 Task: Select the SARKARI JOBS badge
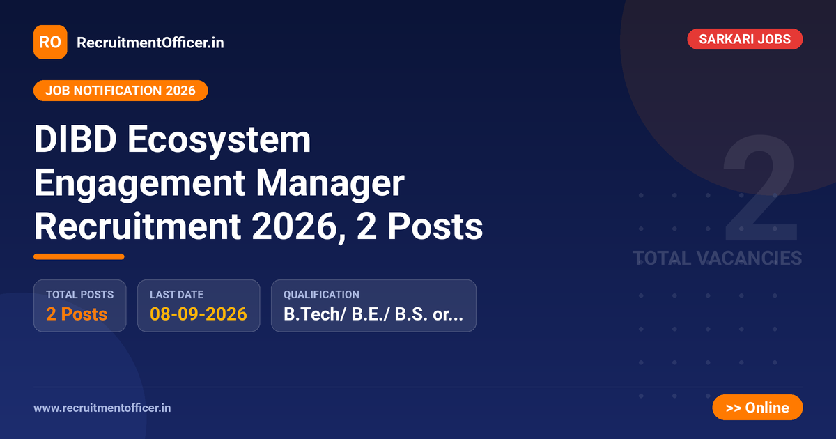[x=745, y=39]
